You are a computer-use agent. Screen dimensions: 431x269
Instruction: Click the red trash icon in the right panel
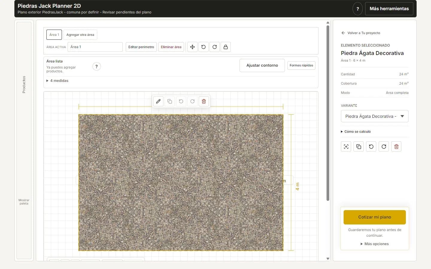[x=396, y=146]
